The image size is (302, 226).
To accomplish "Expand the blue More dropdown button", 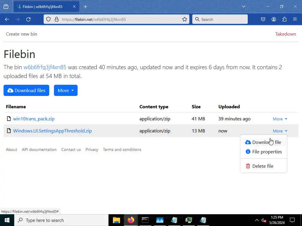I will point(66,90).
